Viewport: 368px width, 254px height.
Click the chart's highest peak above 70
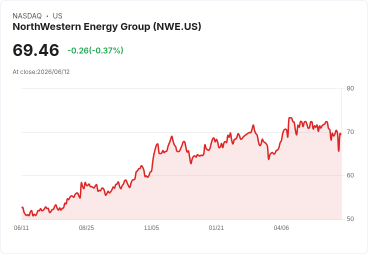[290, 118]
